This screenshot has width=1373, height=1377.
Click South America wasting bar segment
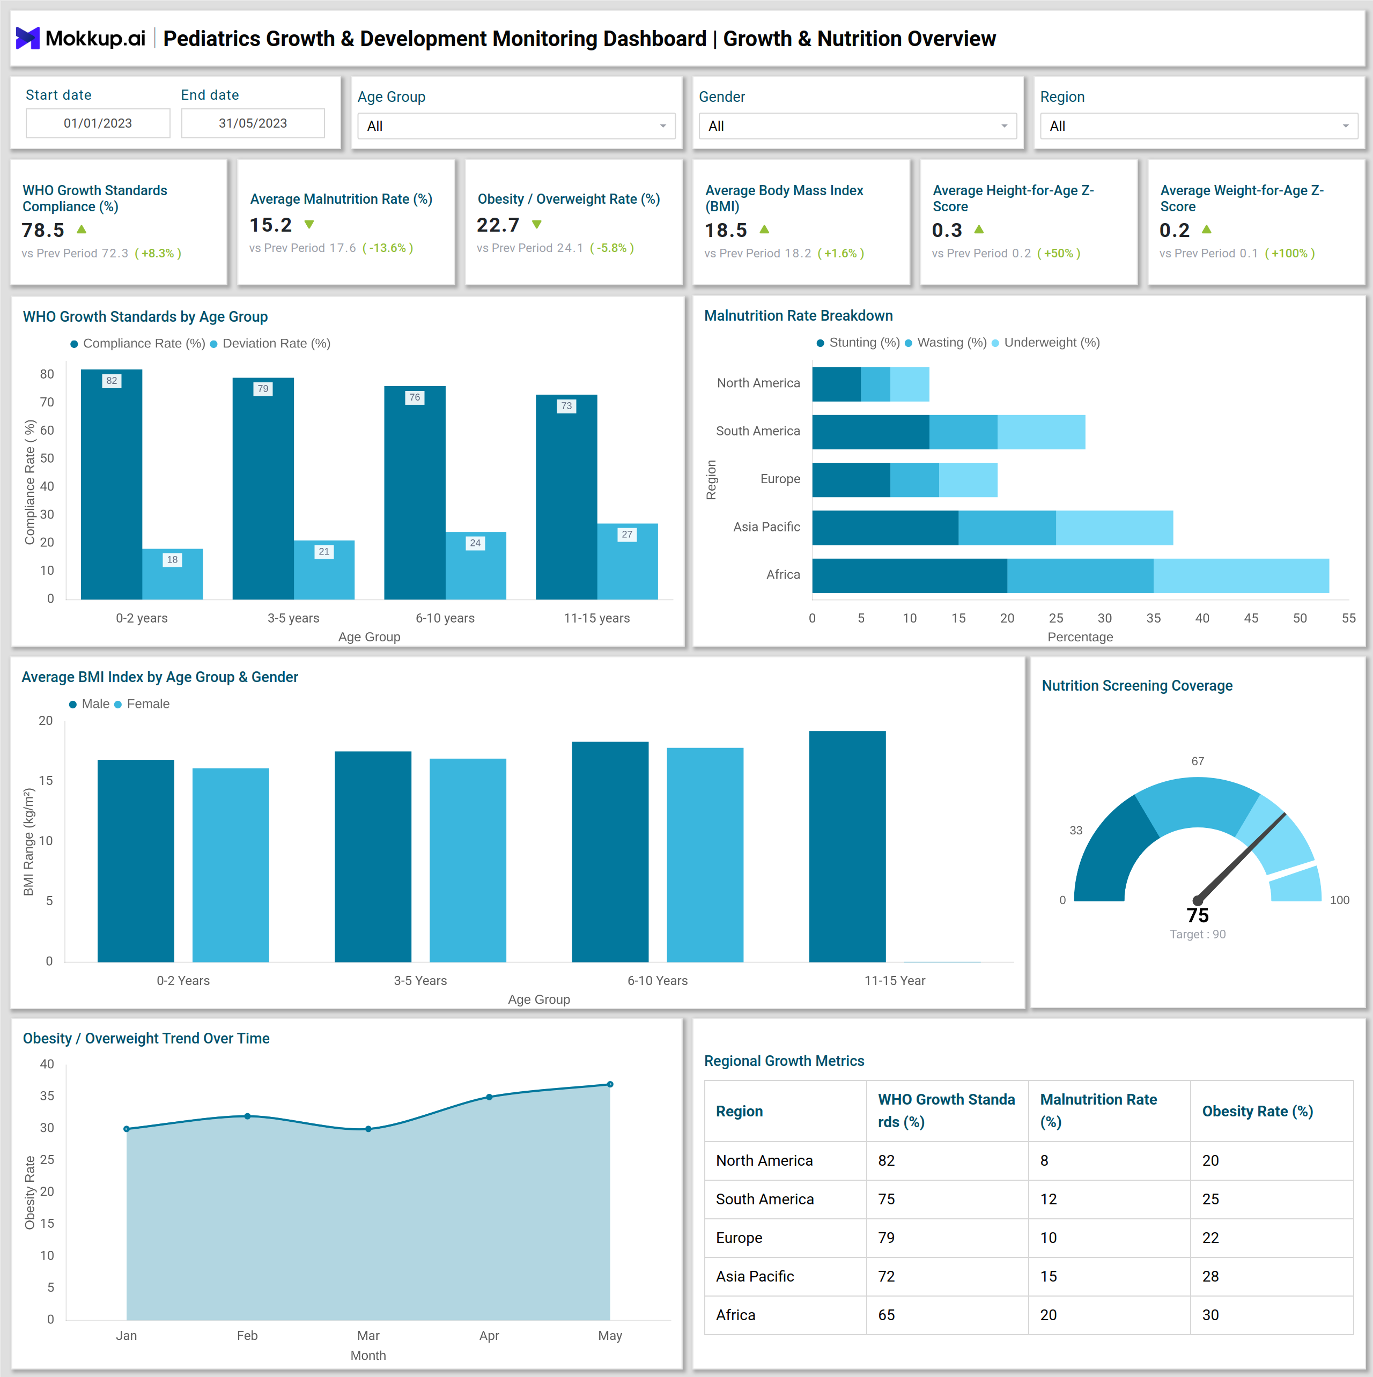pos(964,432)
